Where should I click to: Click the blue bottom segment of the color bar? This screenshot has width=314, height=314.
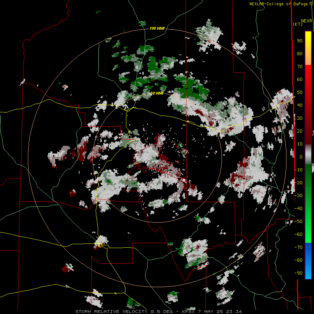tap(308, 261)
